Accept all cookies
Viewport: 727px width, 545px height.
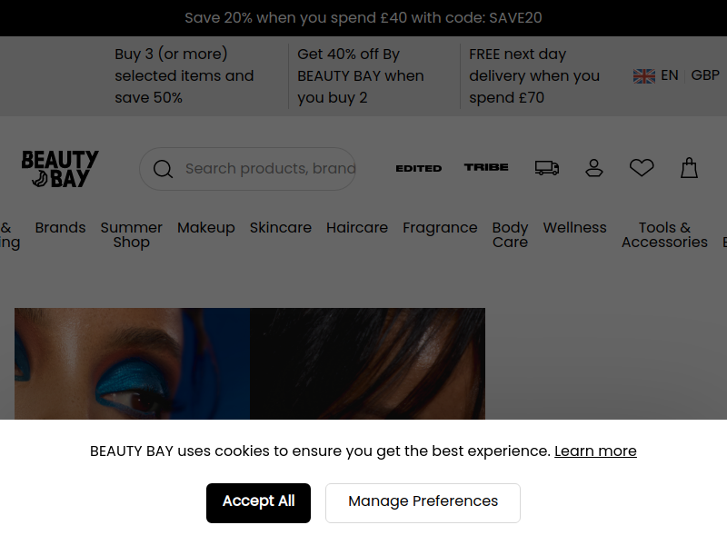pyautogui.click(x=258, y=503)
